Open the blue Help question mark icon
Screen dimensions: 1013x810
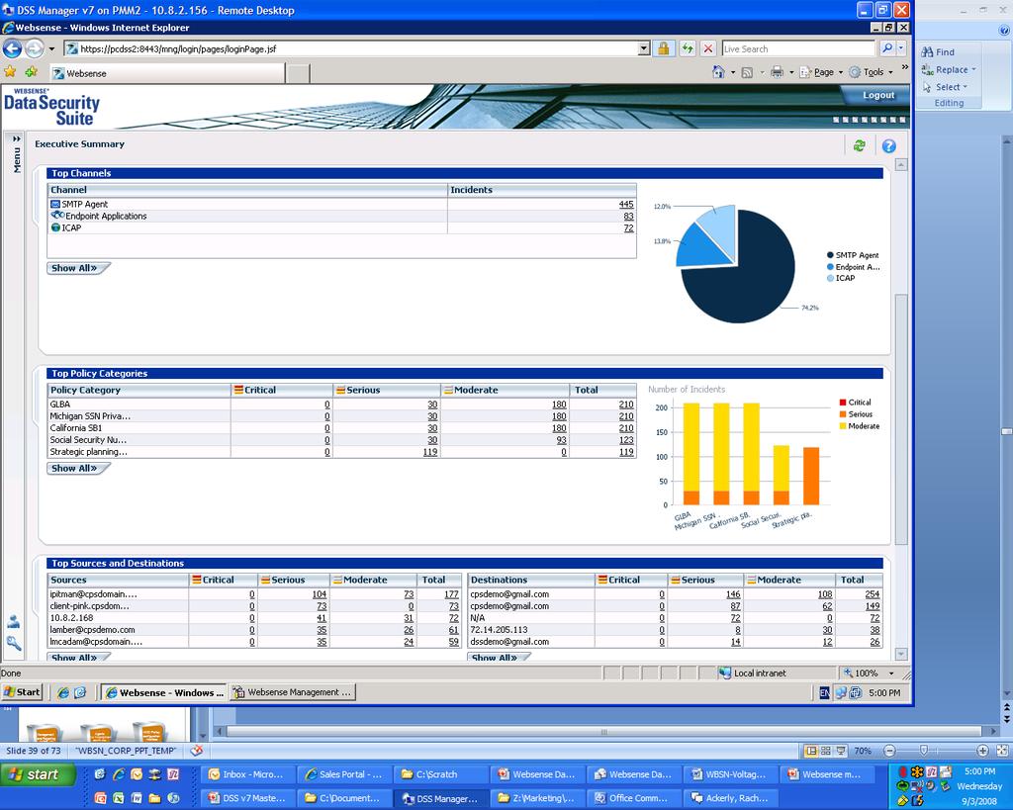tap(889, 146)
